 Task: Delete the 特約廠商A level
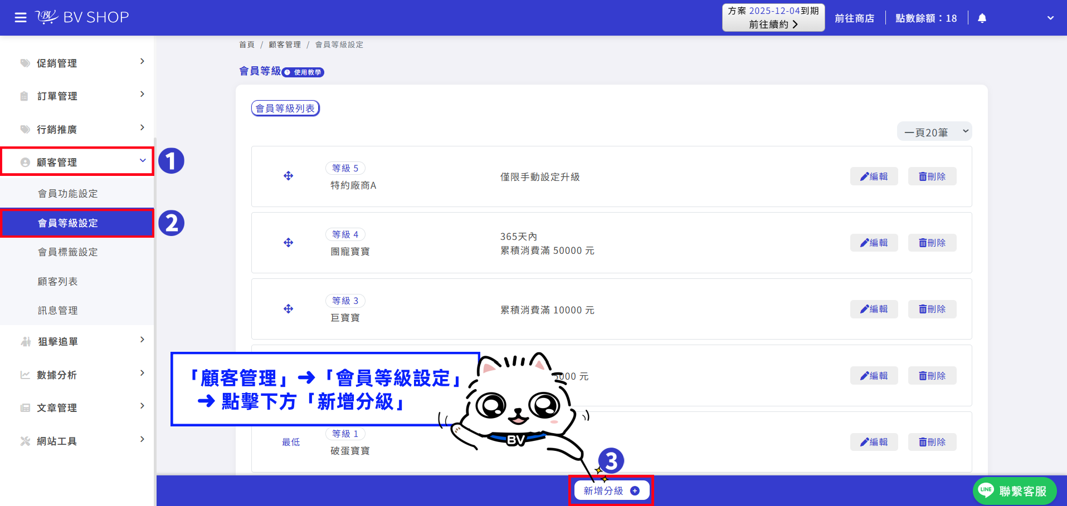pos(932,176)
